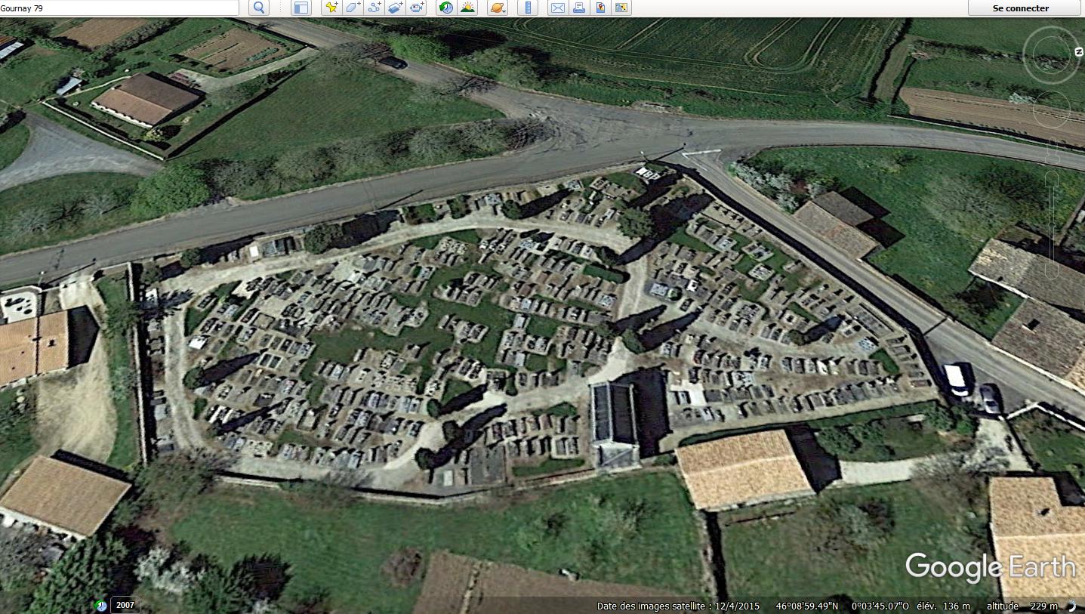Save the image with the toolbar icon

(600, 8)
